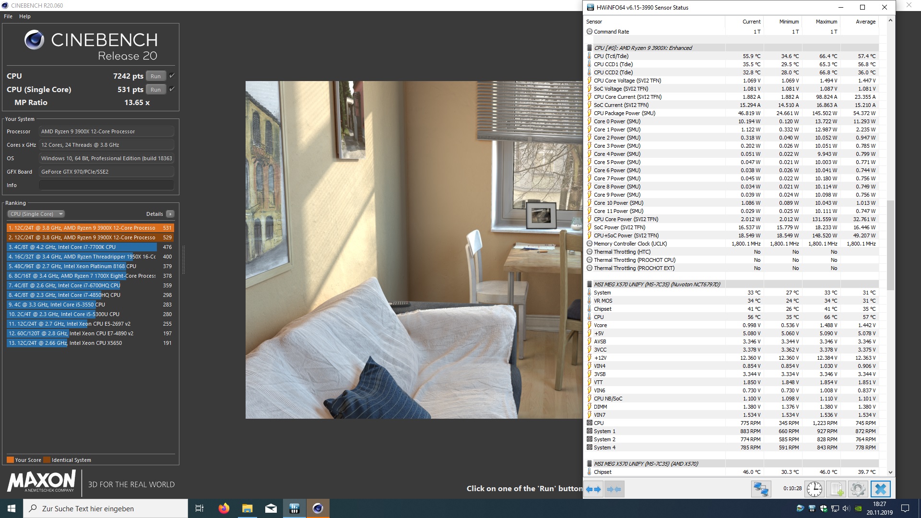The height and width of the screenshot is (518, 921).
Task: Open the remote network monitoring icon
Action: pyautogui.click(x=761, y=489)
